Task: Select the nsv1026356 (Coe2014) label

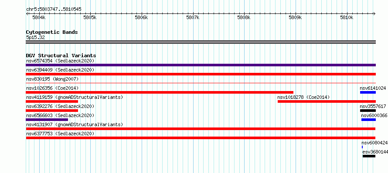Action: pos(52,88)
